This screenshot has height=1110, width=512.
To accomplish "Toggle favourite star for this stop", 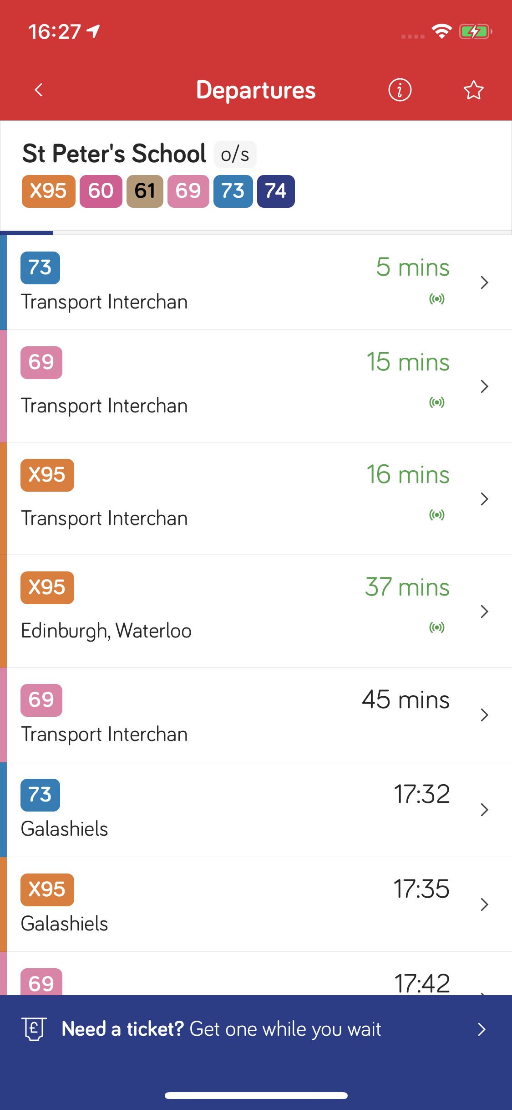I will 473,90.
